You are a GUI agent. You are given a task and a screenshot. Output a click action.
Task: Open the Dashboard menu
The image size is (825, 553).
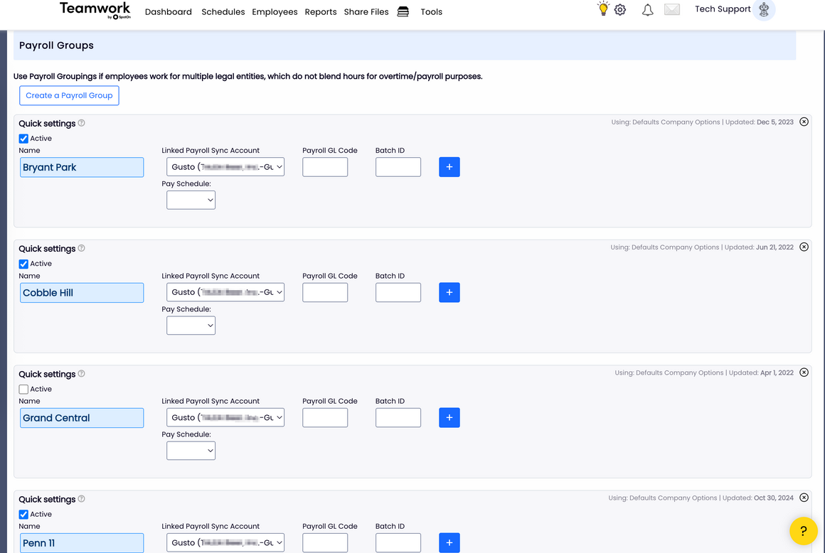pyautogui.click(x=169, y=11)
